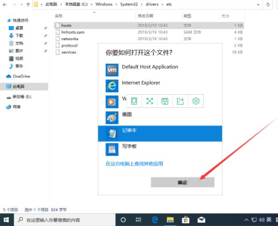Sort by 大小 column header
Image resolution: width=278 pixels, height=226 pixels.
point(226,16)
